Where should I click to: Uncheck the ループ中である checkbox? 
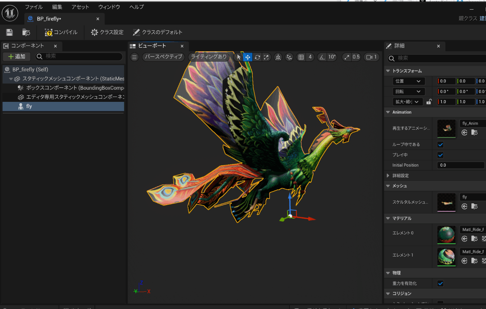click(441, 144)
